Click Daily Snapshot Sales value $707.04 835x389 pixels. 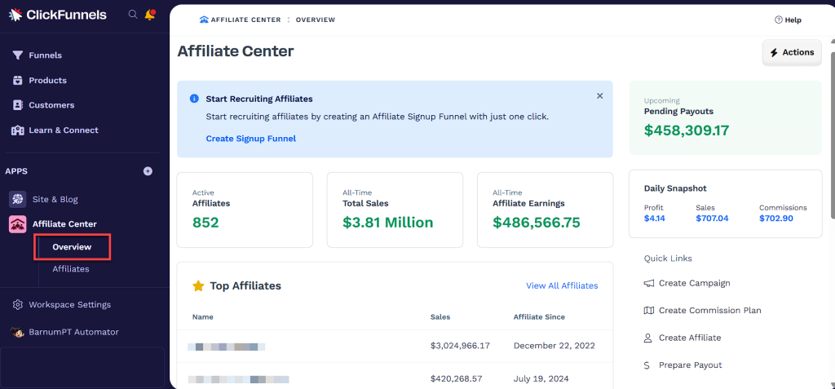coord(712,218)
